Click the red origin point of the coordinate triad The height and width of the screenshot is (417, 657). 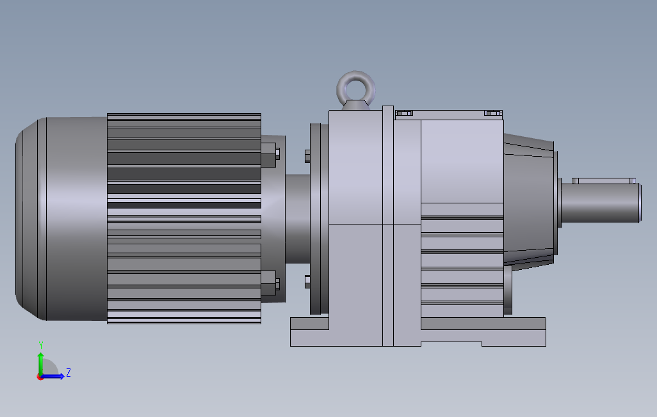[x=40, y=377]
